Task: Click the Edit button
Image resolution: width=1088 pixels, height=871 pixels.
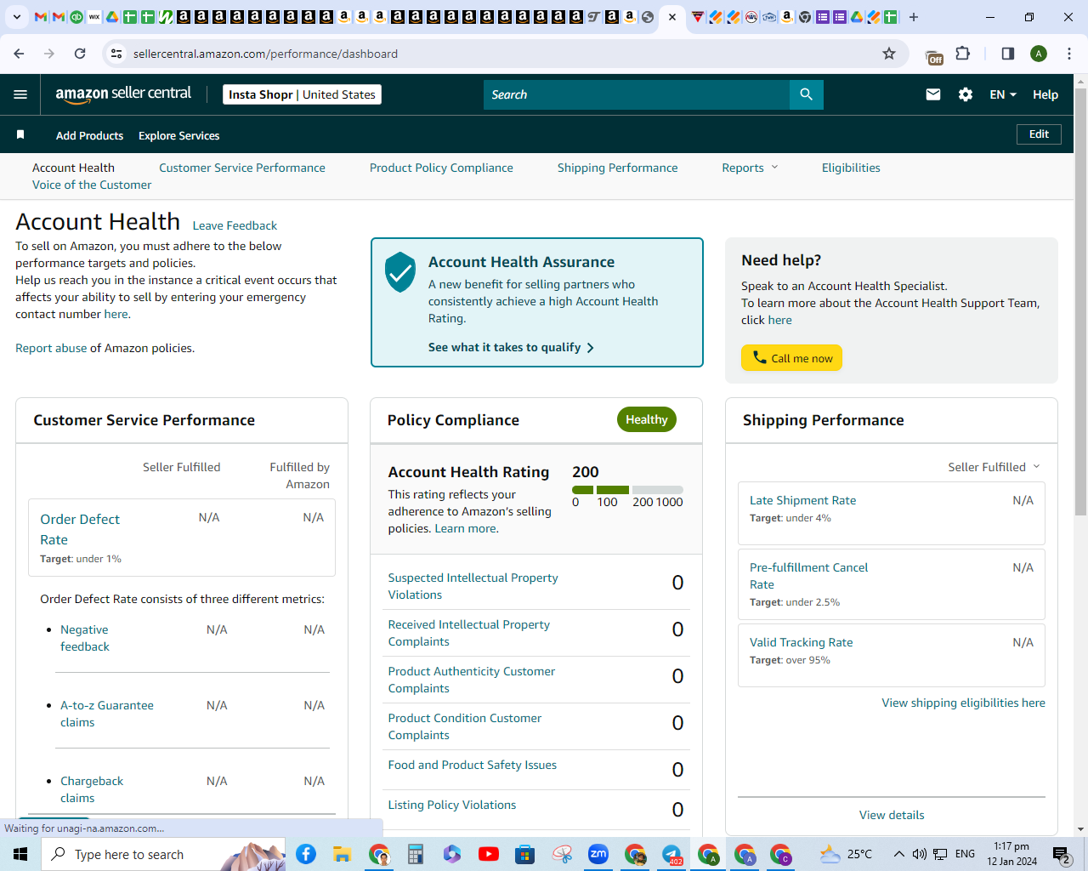Action: pyautogui.click(x=1039, y=134)
